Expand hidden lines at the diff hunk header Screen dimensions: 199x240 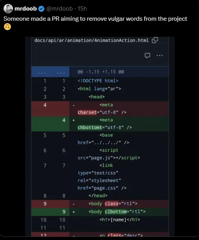[x=51, y=72]
